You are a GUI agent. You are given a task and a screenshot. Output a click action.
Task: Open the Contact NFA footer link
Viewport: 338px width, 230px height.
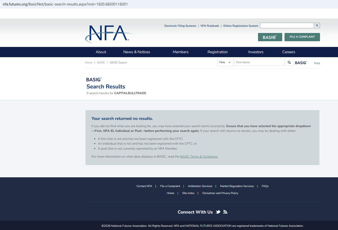144,186
